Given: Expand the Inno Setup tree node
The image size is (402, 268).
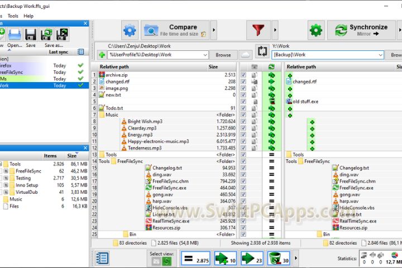Looking at the screenshot, I should [6, 185].
